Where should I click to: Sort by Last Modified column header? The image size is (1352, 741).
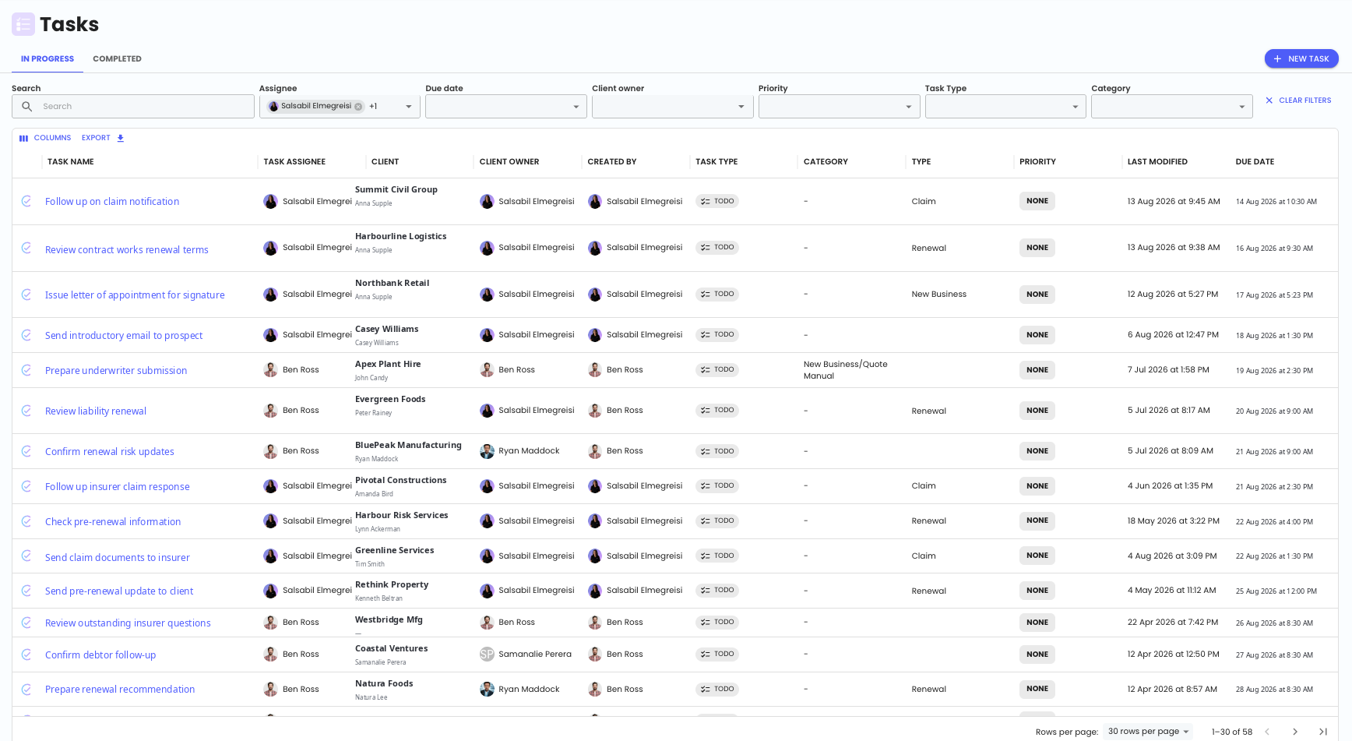[1157, 162]
